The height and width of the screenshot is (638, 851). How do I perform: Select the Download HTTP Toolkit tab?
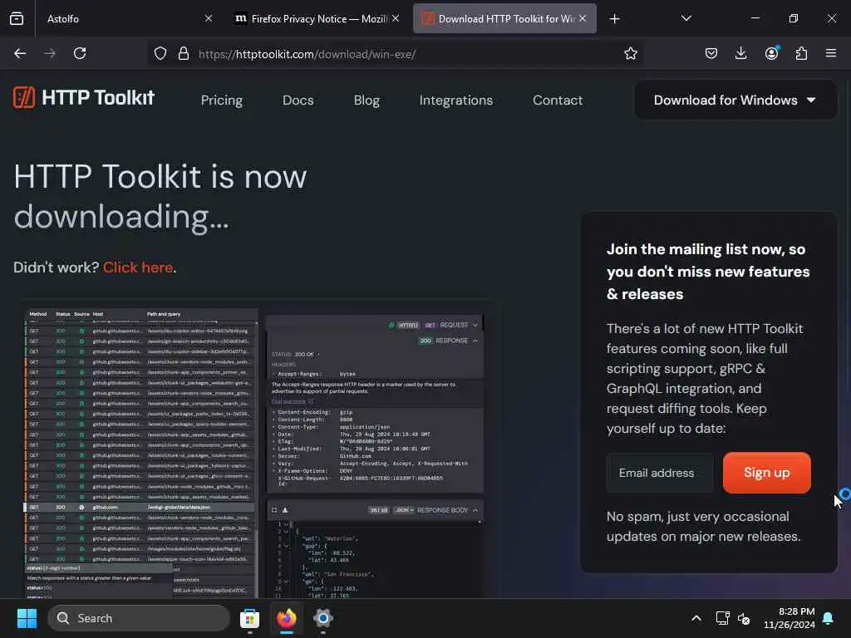coord(504,18)
